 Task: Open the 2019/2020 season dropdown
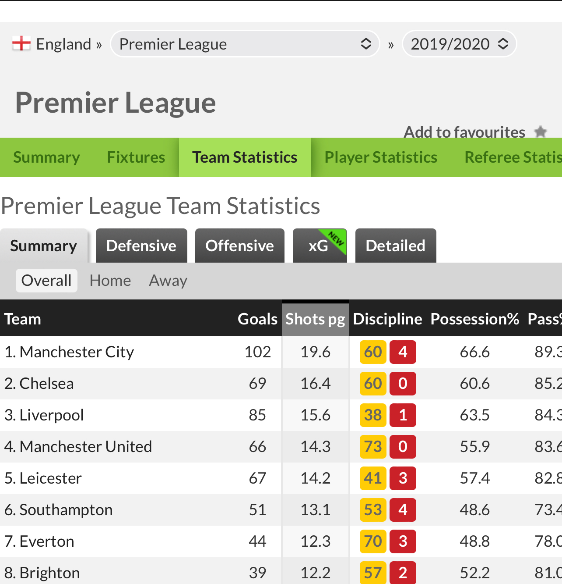459,44
